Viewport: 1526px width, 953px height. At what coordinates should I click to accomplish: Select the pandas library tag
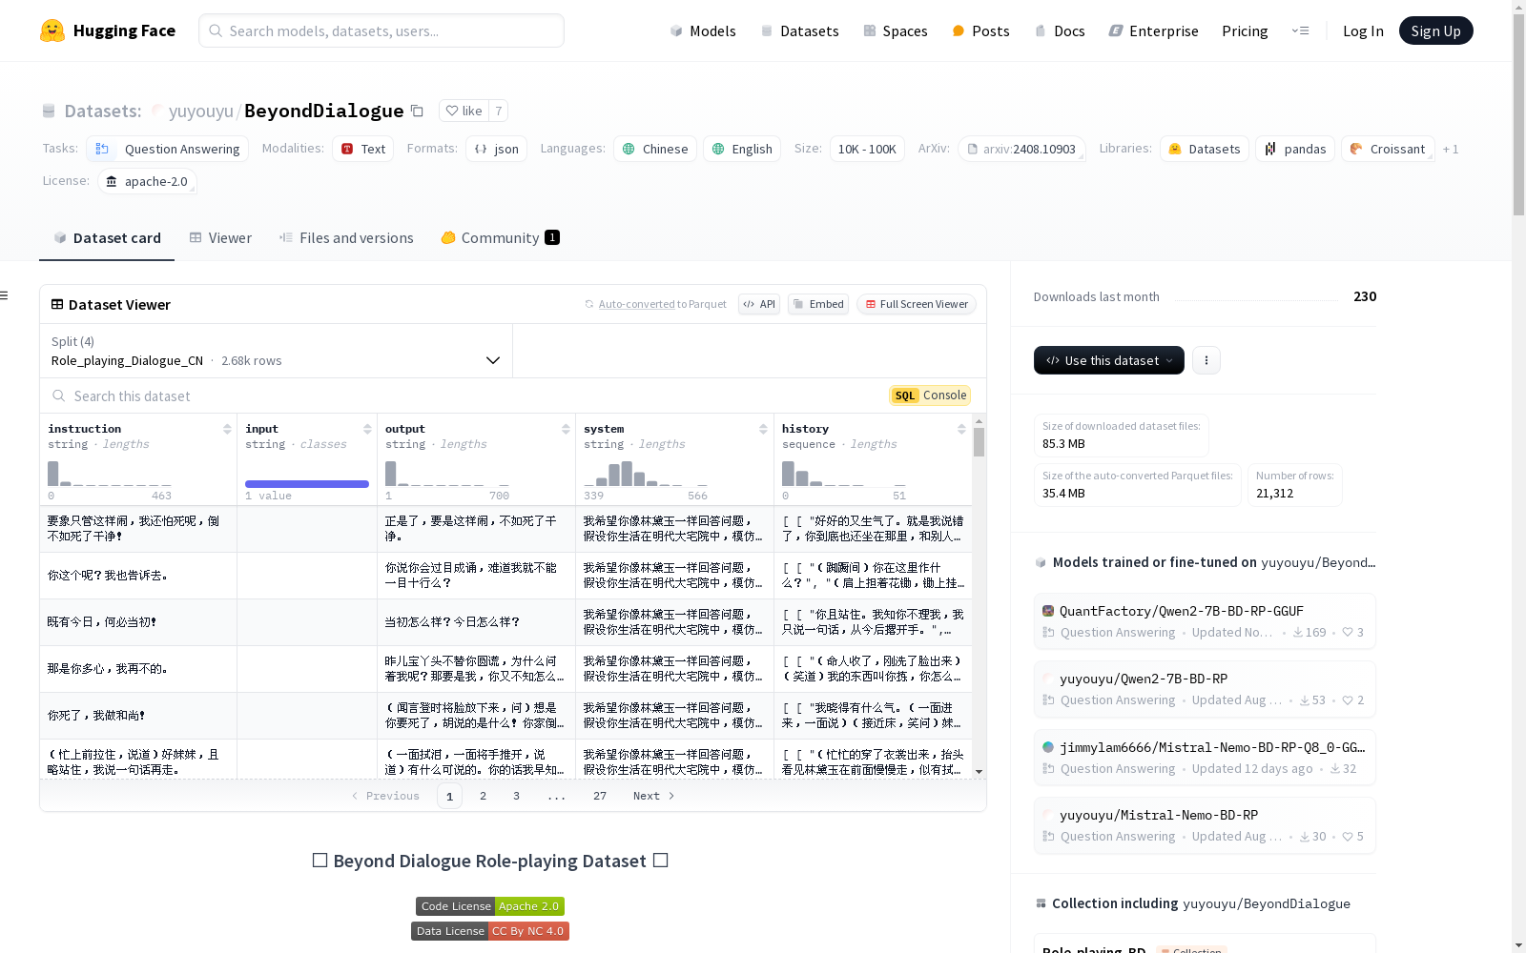(1295, 149)
